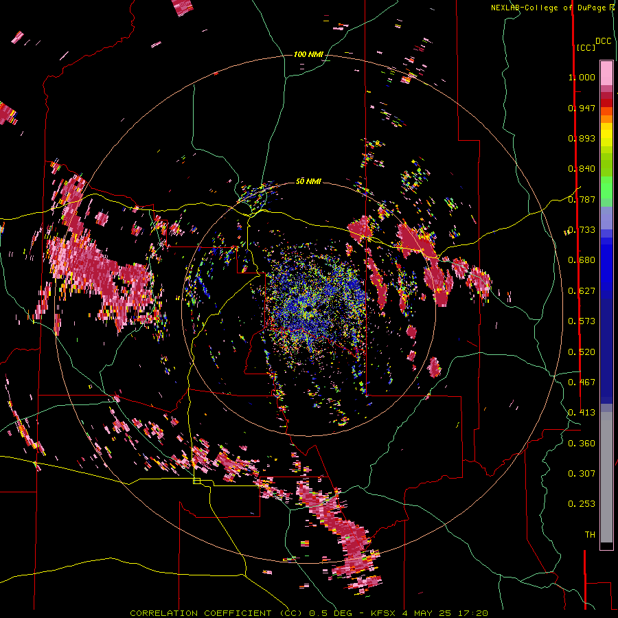
Task: Click the 50 NMI range ring label
Action: 308,181
